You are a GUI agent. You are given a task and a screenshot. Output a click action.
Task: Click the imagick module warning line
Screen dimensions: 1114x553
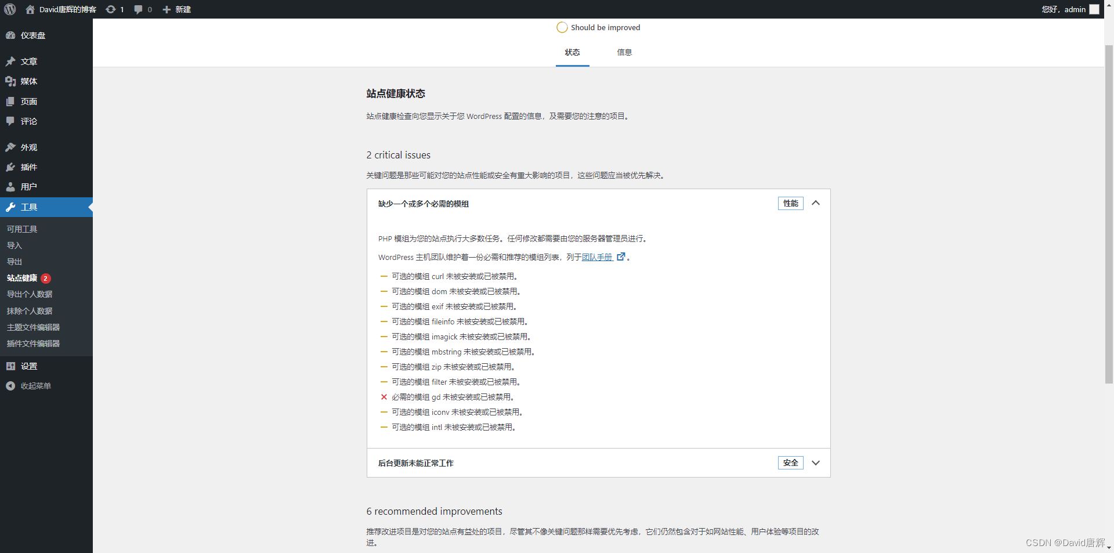click(461, 337)
